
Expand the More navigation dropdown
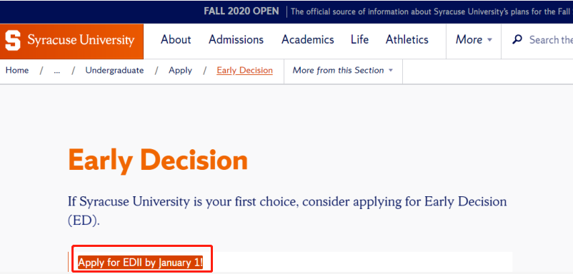tap(474, 39)
